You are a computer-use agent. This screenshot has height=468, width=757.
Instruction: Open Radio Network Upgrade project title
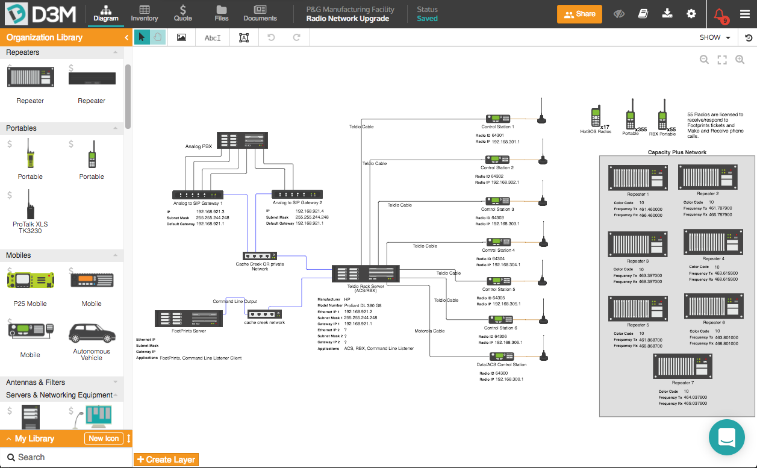(x=347, y=19)
